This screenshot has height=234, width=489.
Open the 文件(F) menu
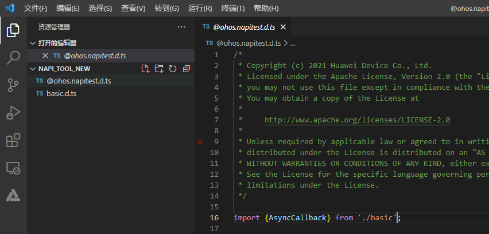point(36,9)
